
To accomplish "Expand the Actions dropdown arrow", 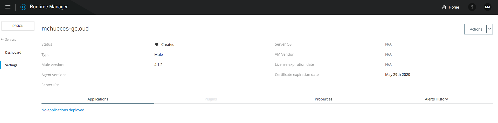I will 489,29.
